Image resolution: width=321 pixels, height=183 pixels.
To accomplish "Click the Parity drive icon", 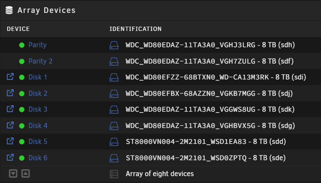I will click(x=114, y=45).
